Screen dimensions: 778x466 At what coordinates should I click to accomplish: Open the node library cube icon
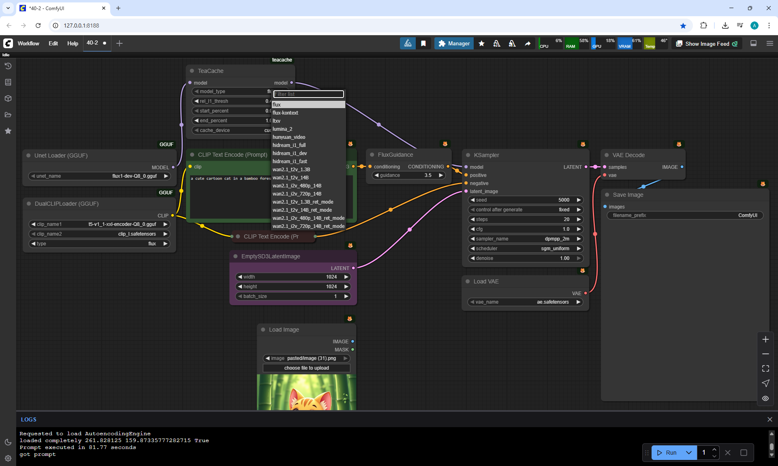[x=8, y=98]
